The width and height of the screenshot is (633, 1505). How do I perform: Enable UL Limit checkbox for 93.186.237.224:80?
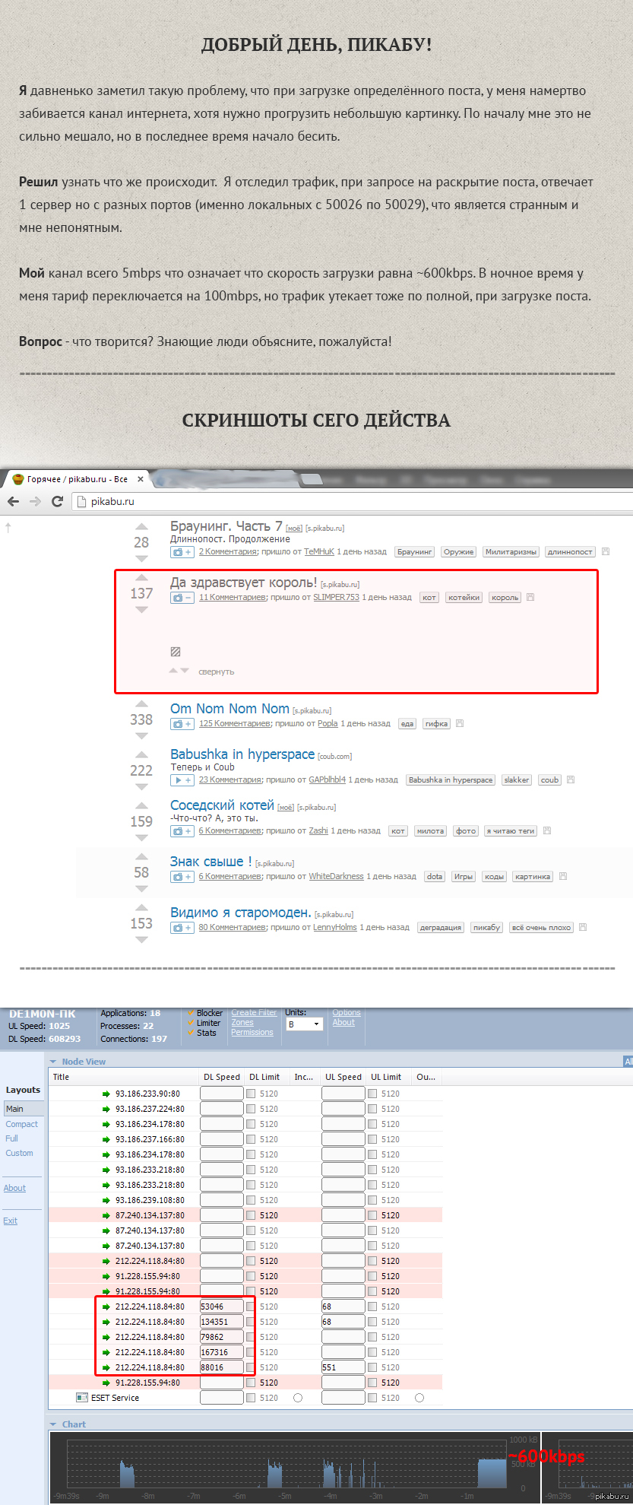click(372, 1109)
